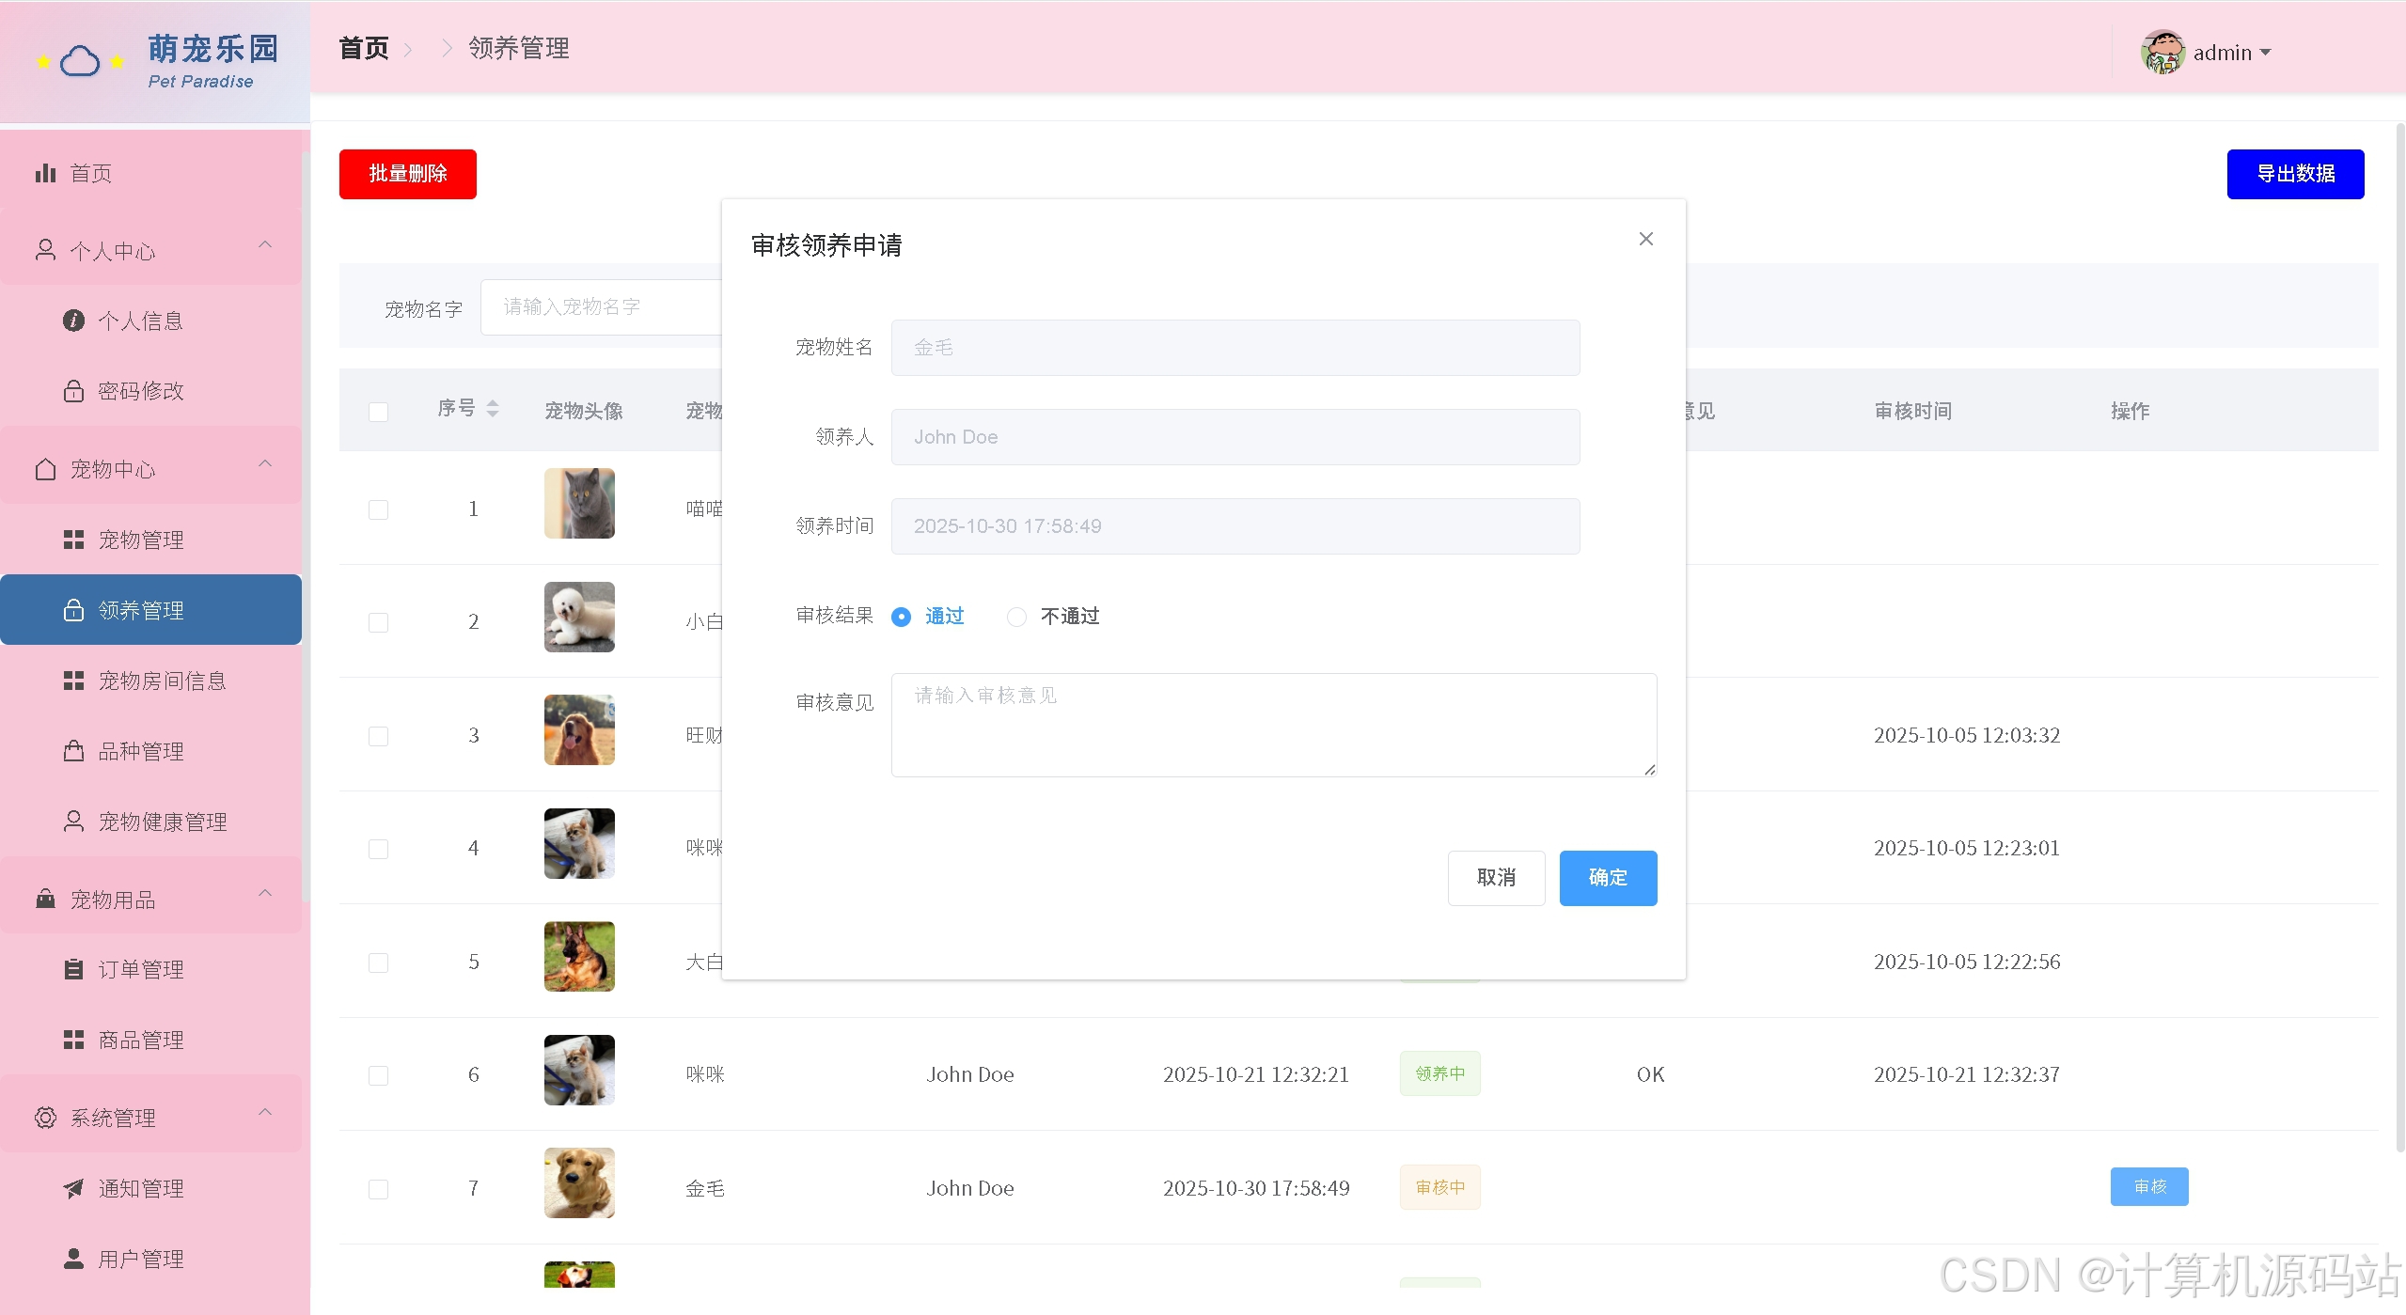This screenshot has height=1315, width=2406.
Task: Check the checkbox for row 1
Action: [x=378, y=509]
